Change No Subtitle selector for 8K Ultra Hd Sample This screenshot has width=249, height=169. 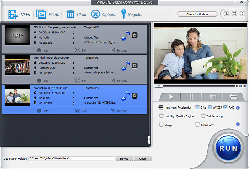point(73,43)
